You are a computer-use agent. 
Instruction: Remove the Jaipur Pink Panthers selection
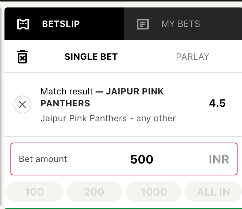[x=22, y=104]
